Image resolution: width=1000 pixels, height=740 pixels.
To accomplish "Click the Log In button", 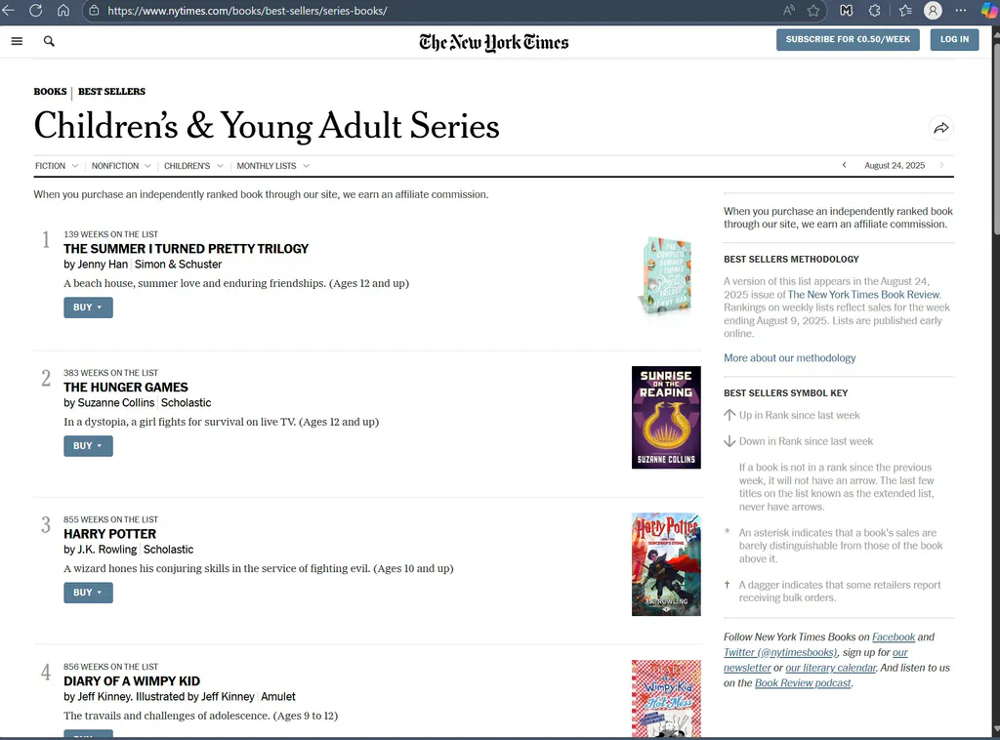I will point(954,39).
